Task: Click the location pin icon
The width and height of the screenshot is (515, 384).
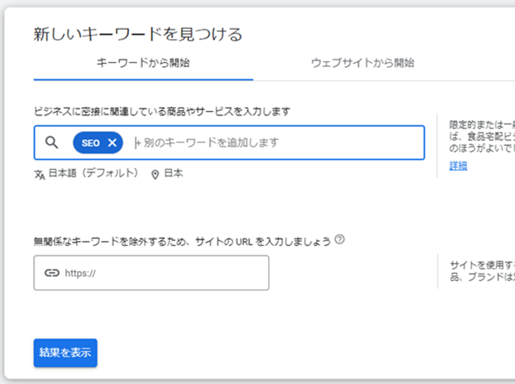Action: coord(155,175)
